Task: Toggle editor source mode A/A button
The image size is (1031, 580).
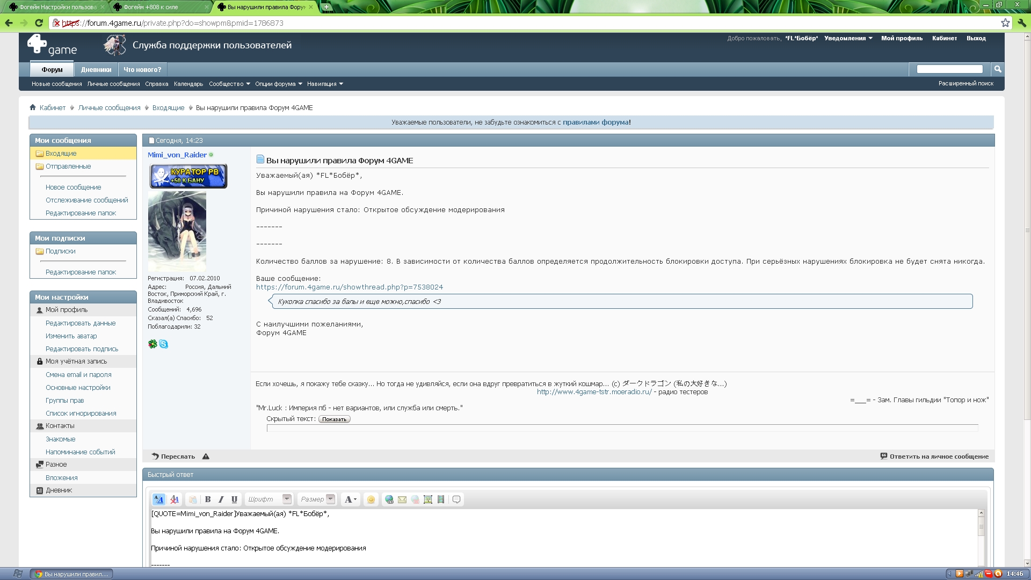Action: tap(159, 499)
